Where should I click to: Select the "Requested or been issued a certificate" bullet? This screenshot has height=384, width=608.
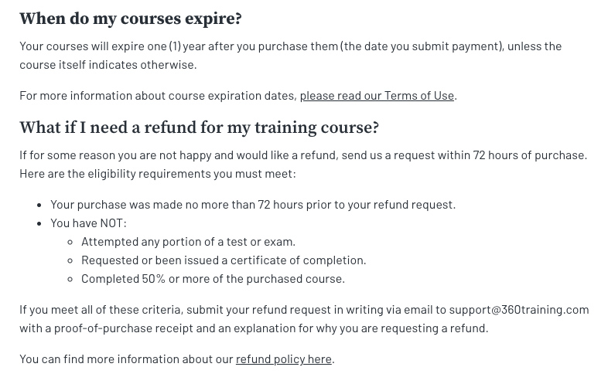click(x=224, y=260)
